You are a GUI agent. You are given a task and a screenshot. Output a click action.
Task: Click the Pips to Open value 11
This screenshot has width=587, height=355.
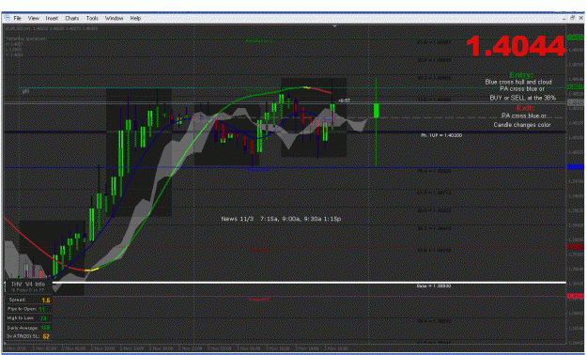click(42, 309)
